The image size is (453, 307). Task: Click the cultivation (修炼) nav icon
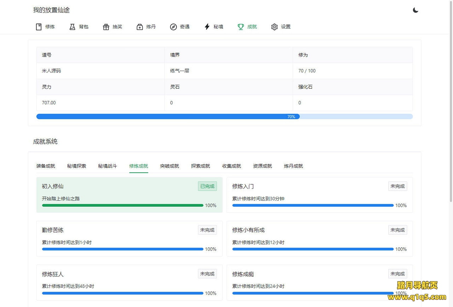[39, 27]
